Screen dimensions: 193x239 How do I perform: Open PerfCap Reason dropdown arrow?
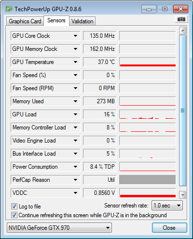coord(75,180)
